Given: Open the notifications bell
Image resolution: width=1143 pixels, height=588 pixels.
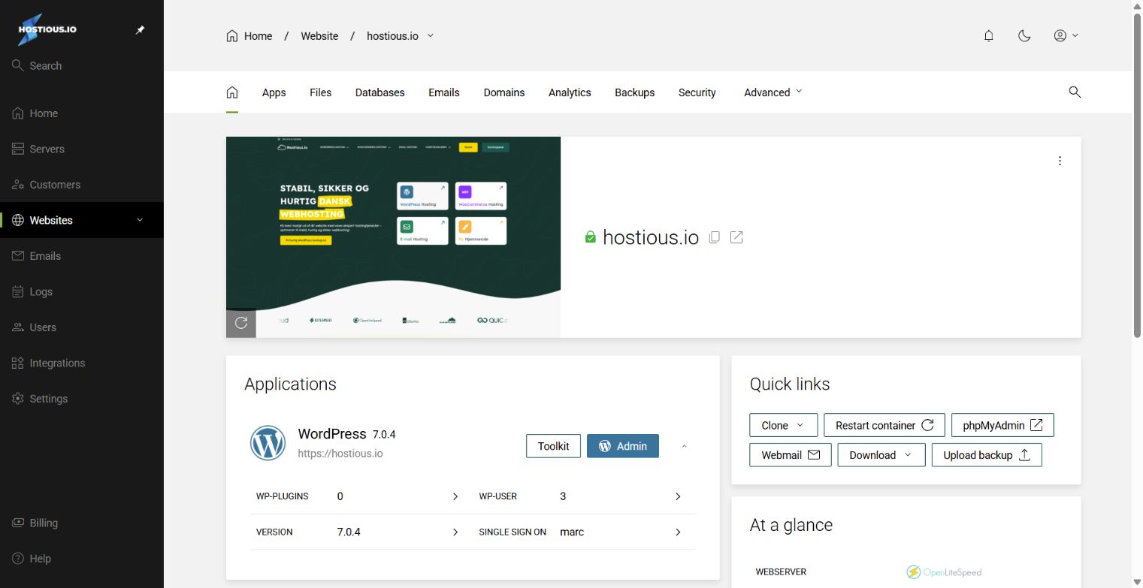Looking at the screenshot, I should click(x=989, y=36).
